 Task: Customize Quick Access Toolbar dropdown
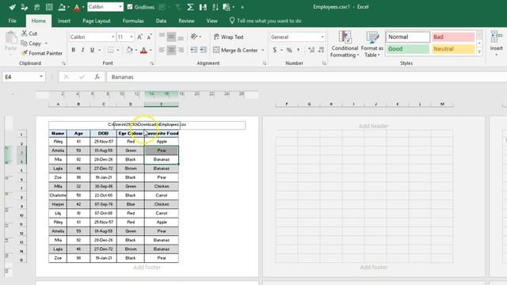(242, 7)
